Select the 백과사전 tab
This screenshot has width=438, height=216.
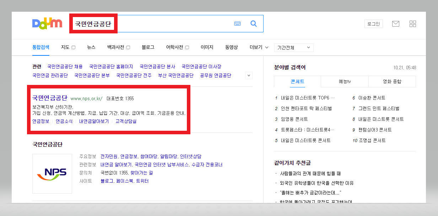point(116,47)
